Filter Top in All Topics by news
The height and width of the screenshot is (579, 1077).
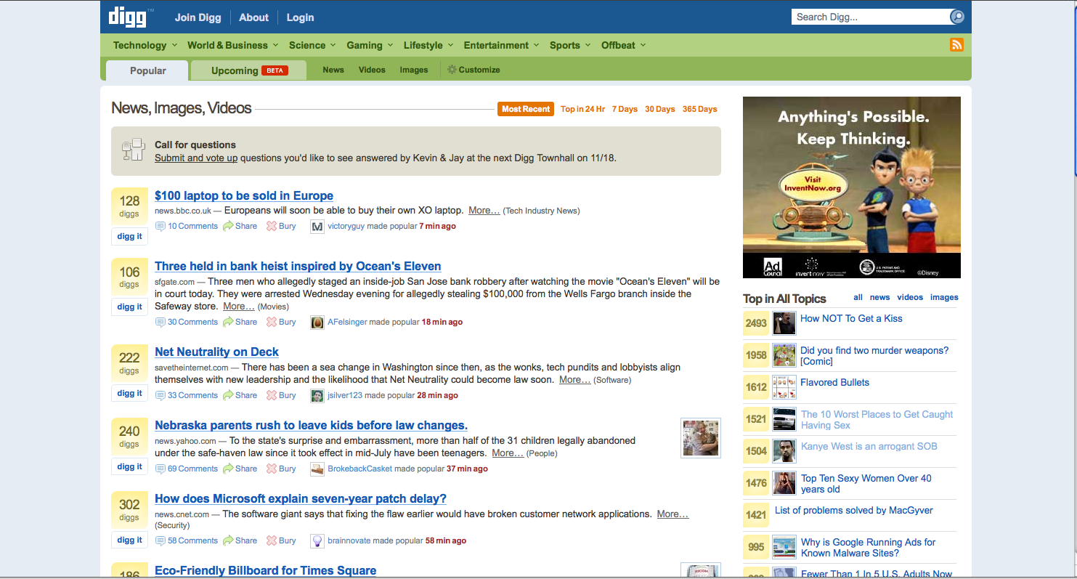(x=879, y=297)
